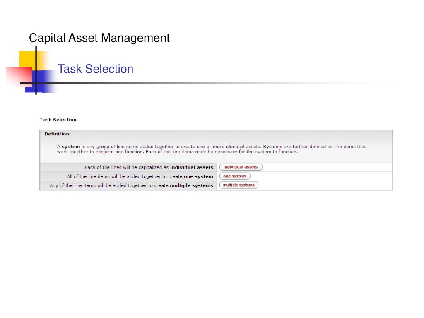Choose the 'one system' button
This screenshot has width=424, height=318.
coord(235,176)
